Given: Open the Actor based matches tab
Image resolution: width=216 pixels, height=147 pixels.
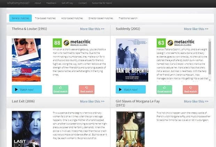Looking at the screenshot, I should (x=72, y=18).
